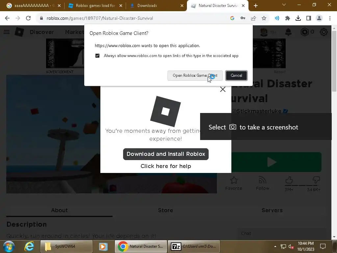Open Chrome profile avatar
Screen dimensions: 337x253
319,18
